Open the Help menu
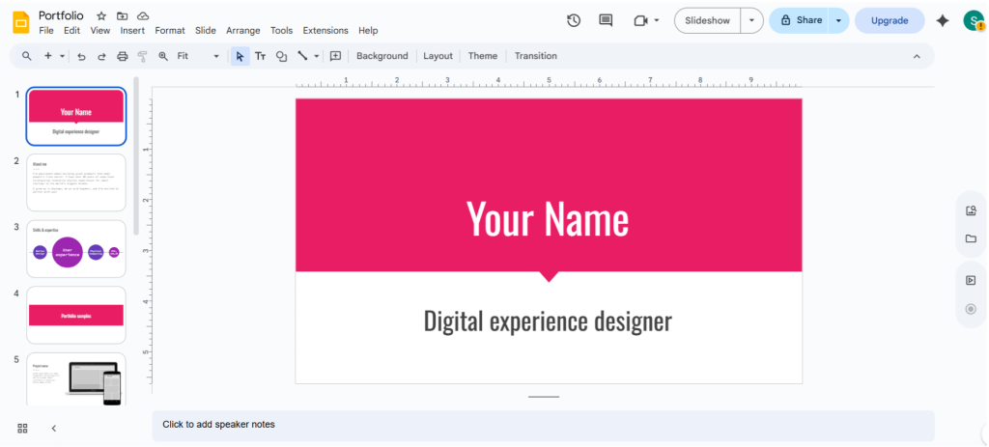This screenshot has height=447, width=989. point(368,30)
